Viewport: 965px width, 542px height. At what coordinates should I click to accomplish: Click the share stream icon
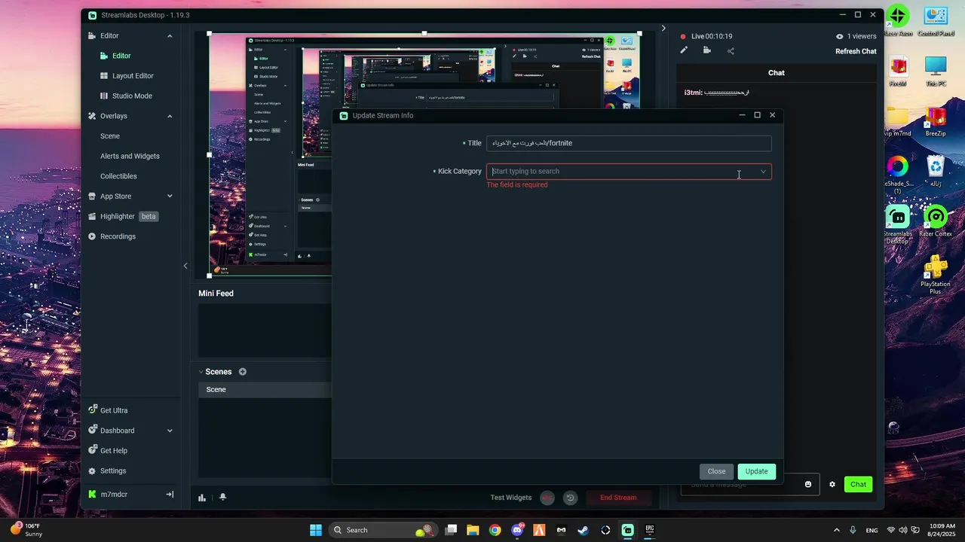point(731,51)
